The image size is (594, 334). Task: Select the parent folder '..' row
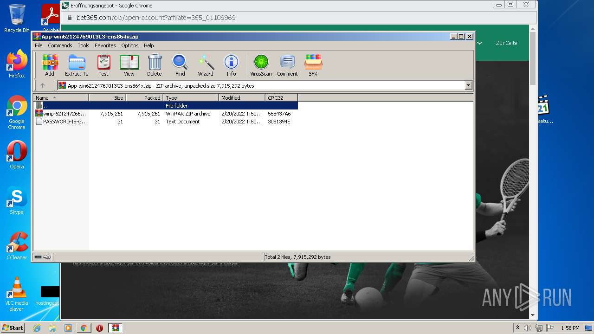166,106
